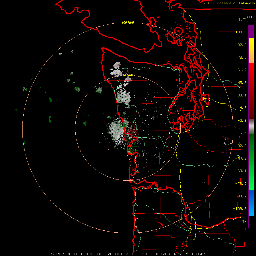Click the bright green segment of color bar
Screen dimensions: 256x256
pyautogui.click(x=251, y=162)
